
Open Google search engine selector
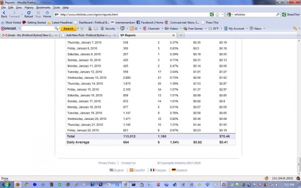click(229, 15)
